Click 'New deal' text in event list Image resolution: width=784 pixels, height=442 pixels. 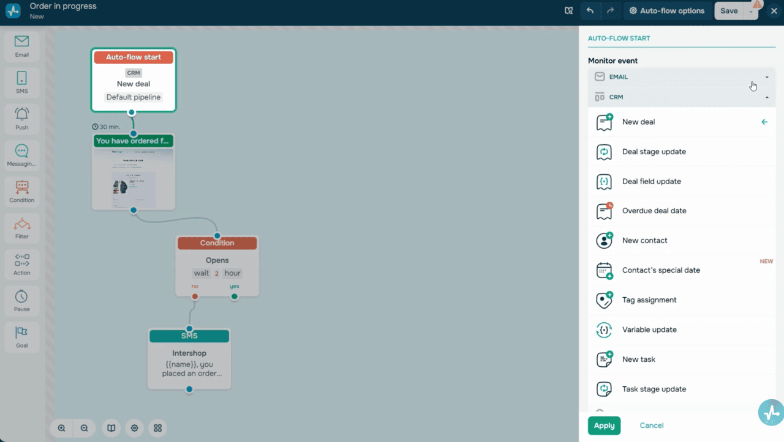(x=638, y=122)
